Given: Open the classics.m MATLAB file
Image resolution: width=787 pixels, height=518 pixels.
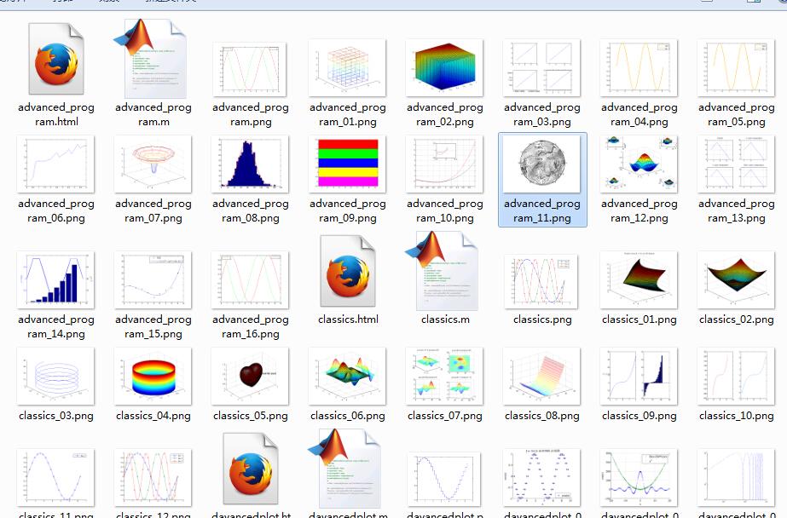Looking at the screenshot, I should point(444,271).
